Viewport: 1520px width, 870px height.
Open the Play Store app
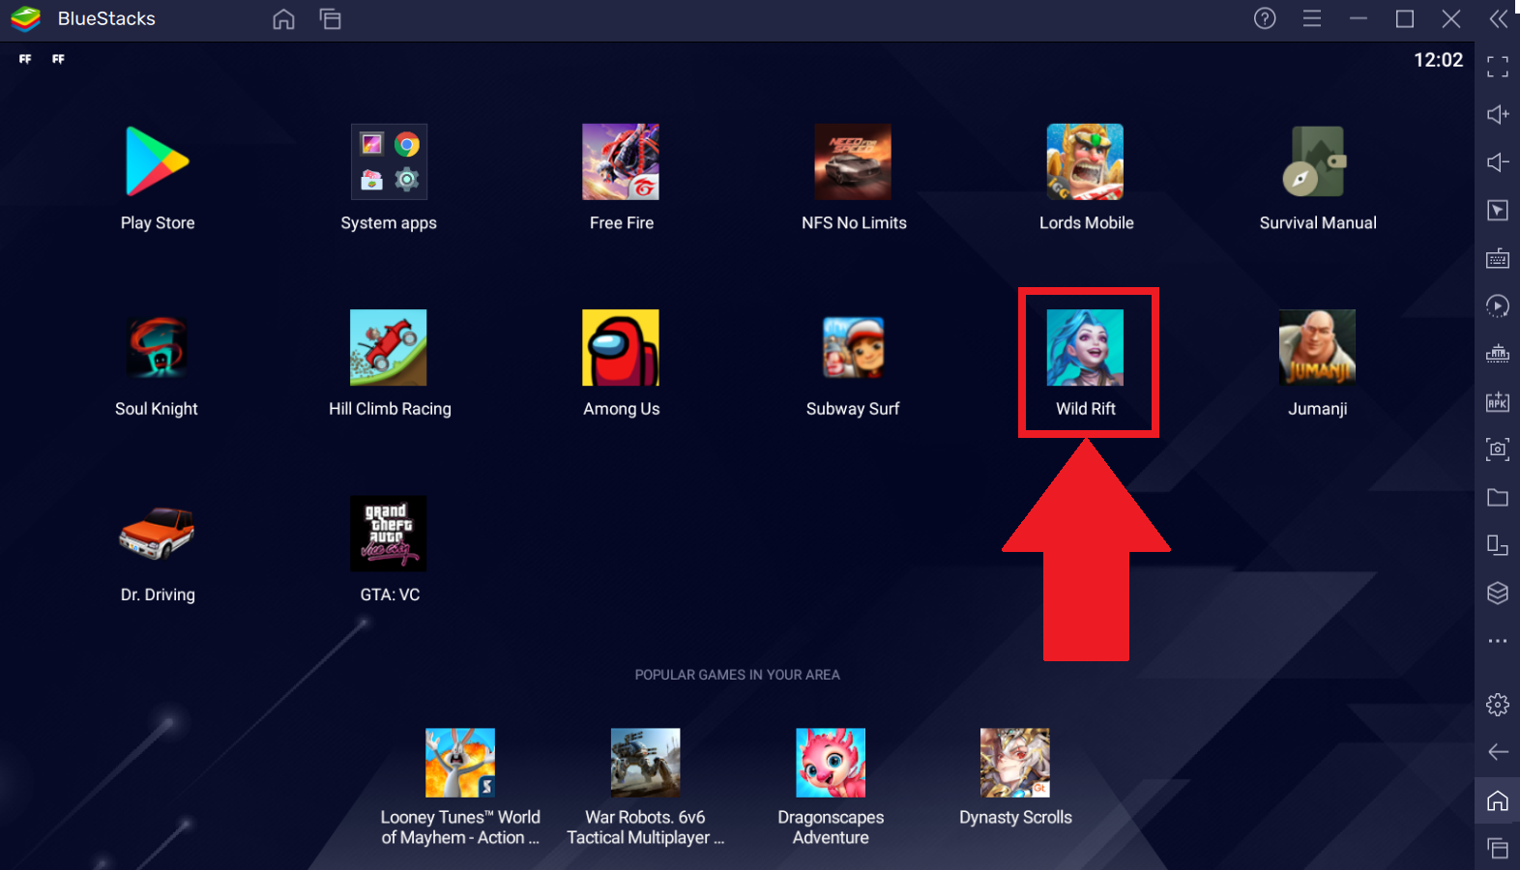pos(158,162)
